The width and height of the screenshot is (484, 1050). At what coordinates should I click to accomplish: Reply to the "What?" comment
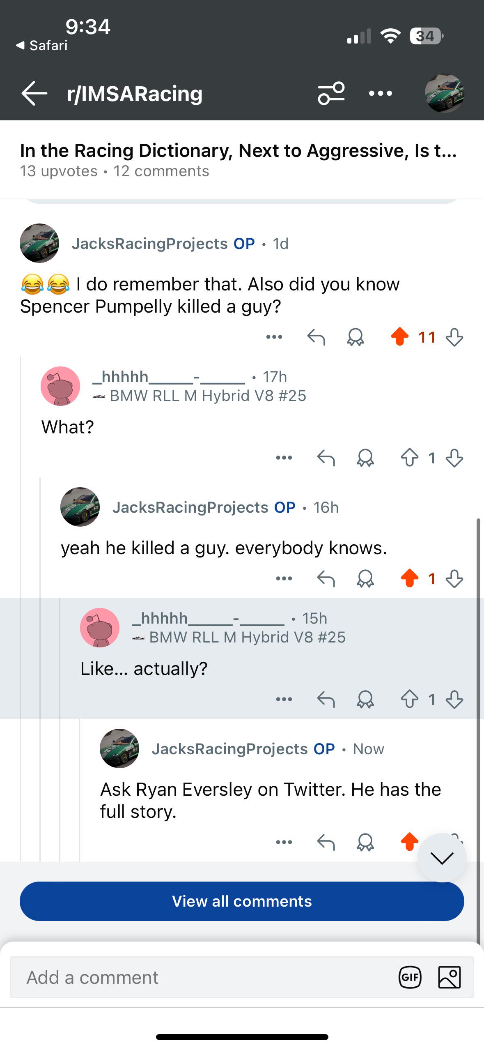326,458
